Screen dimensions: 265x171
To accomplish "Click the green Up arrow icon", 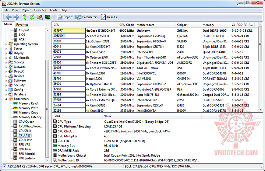I will [25, 17].
